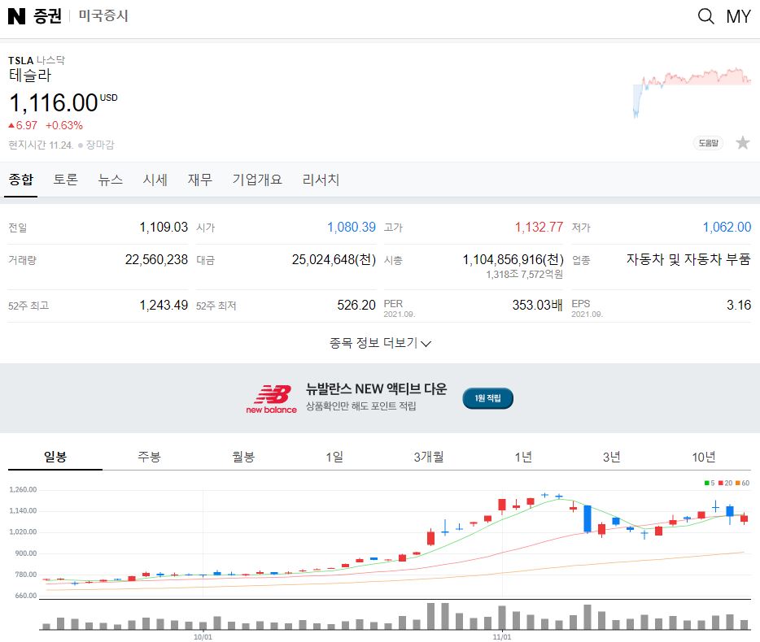Switch to the 뉴스 tab
Screen dimensions: 760x642
click(111, 180)
